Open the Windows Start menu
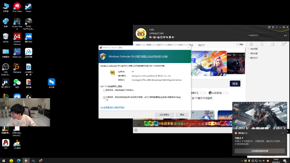This screenshot has height=163, width=290. point(4,160)
